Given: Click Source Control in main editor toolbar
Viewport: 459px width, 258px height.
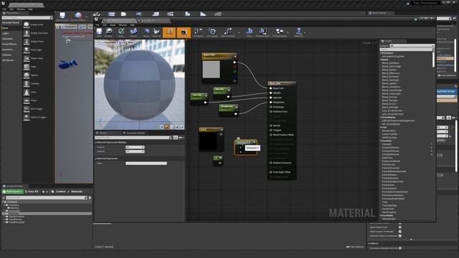Looking at the screenshot, I should click(78, 16).
